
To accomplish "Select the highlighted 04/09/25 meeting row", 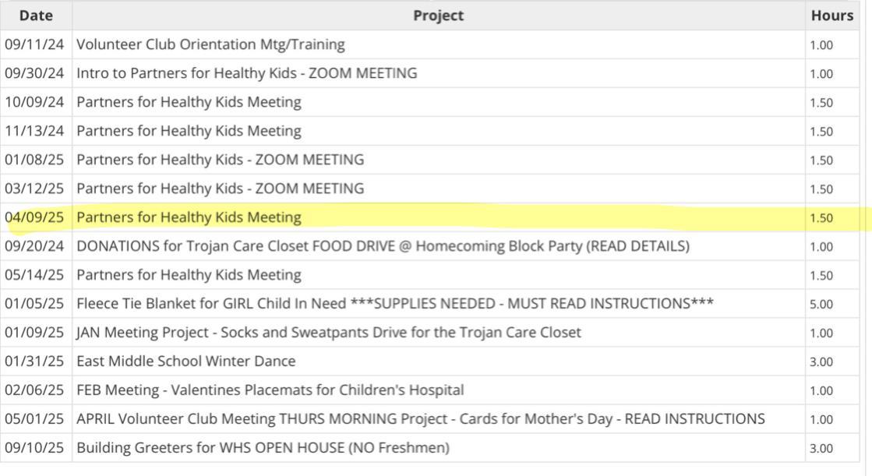I will [189, 217].
